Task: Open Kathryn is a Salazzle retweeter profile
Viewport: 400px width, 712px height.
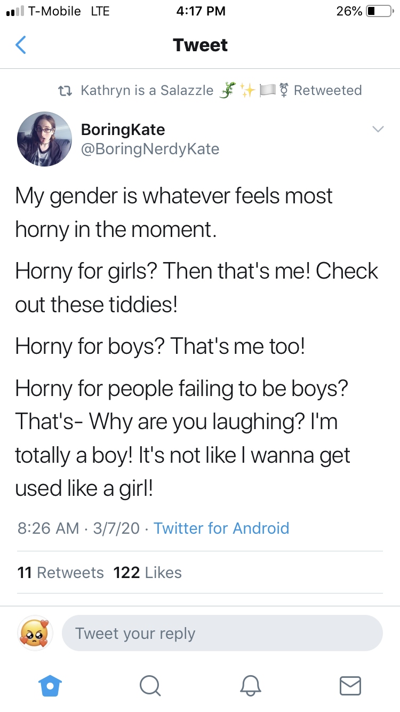Action: pyautogui.click(x=147, y=90)
